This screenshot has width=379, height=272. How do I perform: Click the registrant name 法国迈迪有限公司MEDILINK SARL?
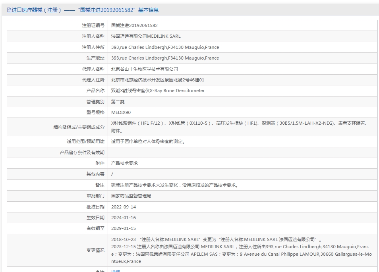pyautogui.click(x=146, y=36)
